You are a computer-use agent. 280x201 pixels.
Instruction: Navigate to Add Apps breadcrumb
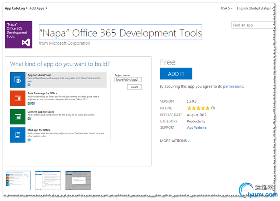(38, 8)
